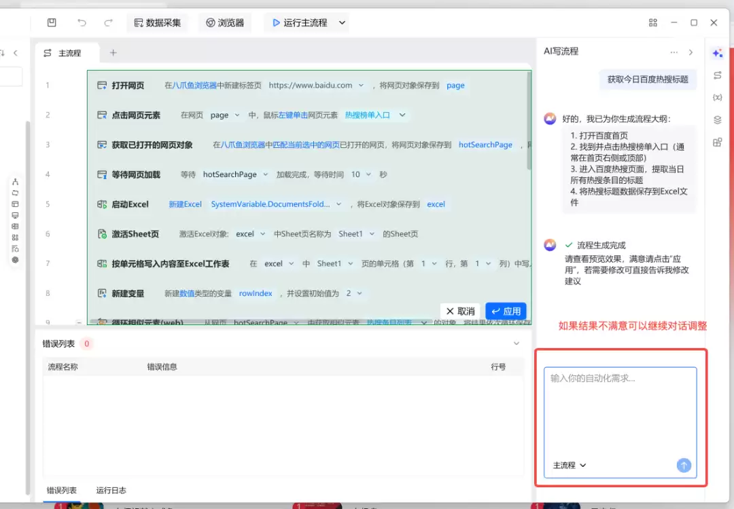Click the 启动Excel step icon
734x509 pixels.
(101, 204)
